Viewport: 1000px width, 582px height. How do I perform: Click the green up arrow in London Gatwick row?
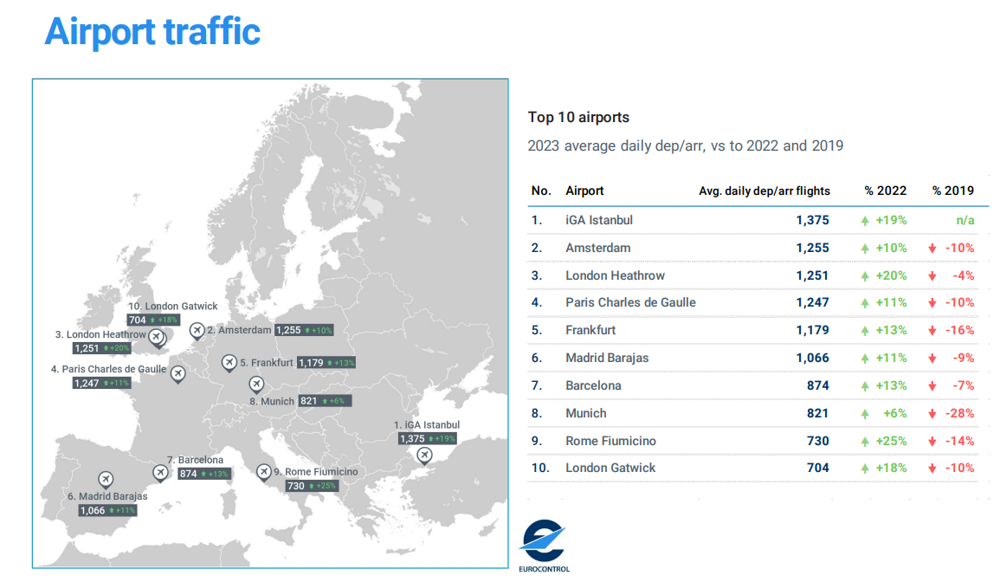(865, 469)
